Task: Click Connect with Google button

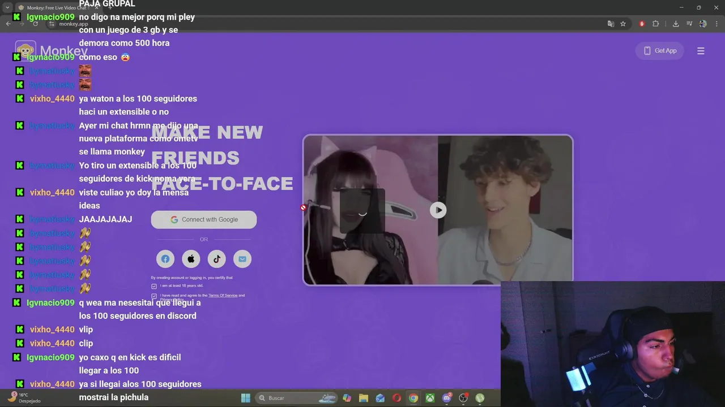Action: click(x=204, y=219)
